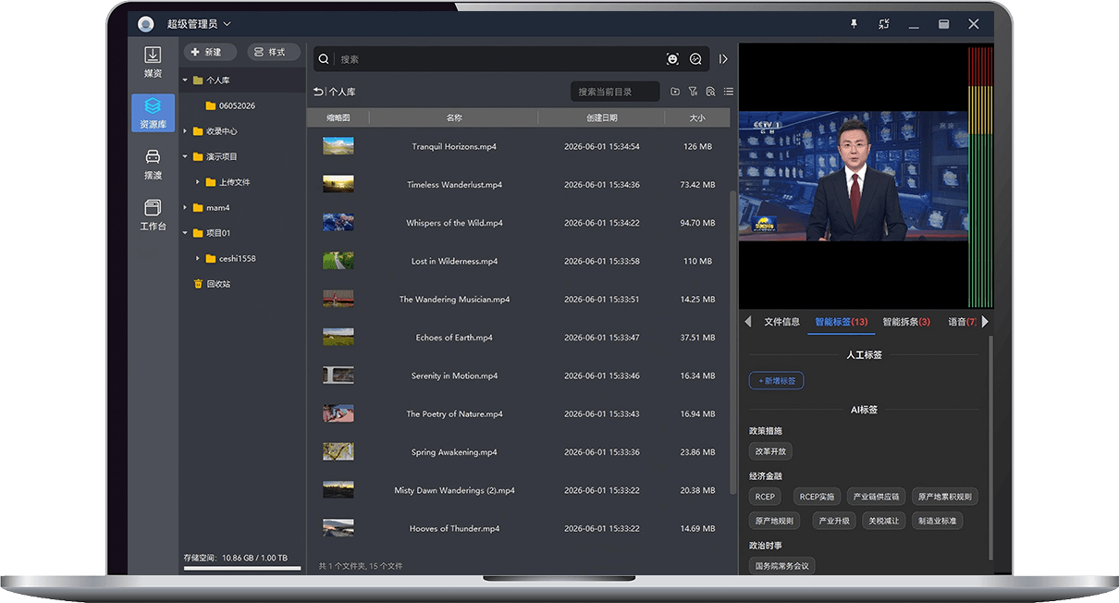This screenshot has width=1119, height=603.
Task: Switch to the 语音 tab
Action: [x=962, y=322]
